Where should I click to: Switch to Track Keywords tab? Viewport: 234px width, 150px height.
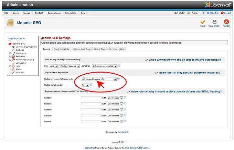tap(62, 49)
